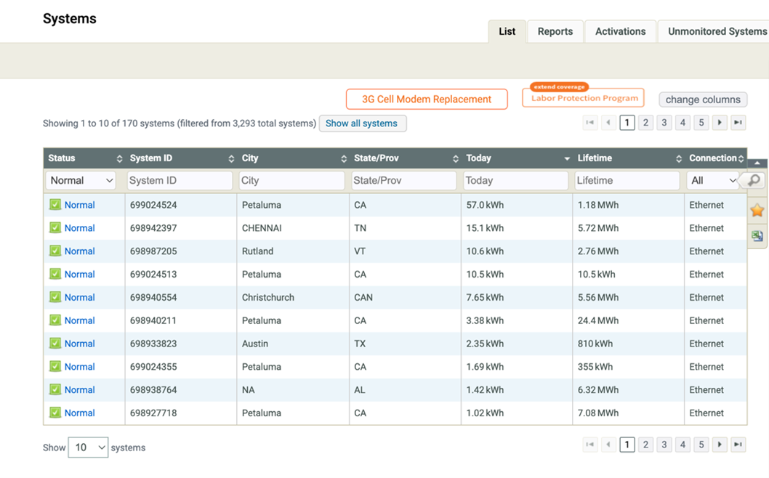Click the green status icon for system 698942397
Screen dimensions: 769x478
click(55, 227)
